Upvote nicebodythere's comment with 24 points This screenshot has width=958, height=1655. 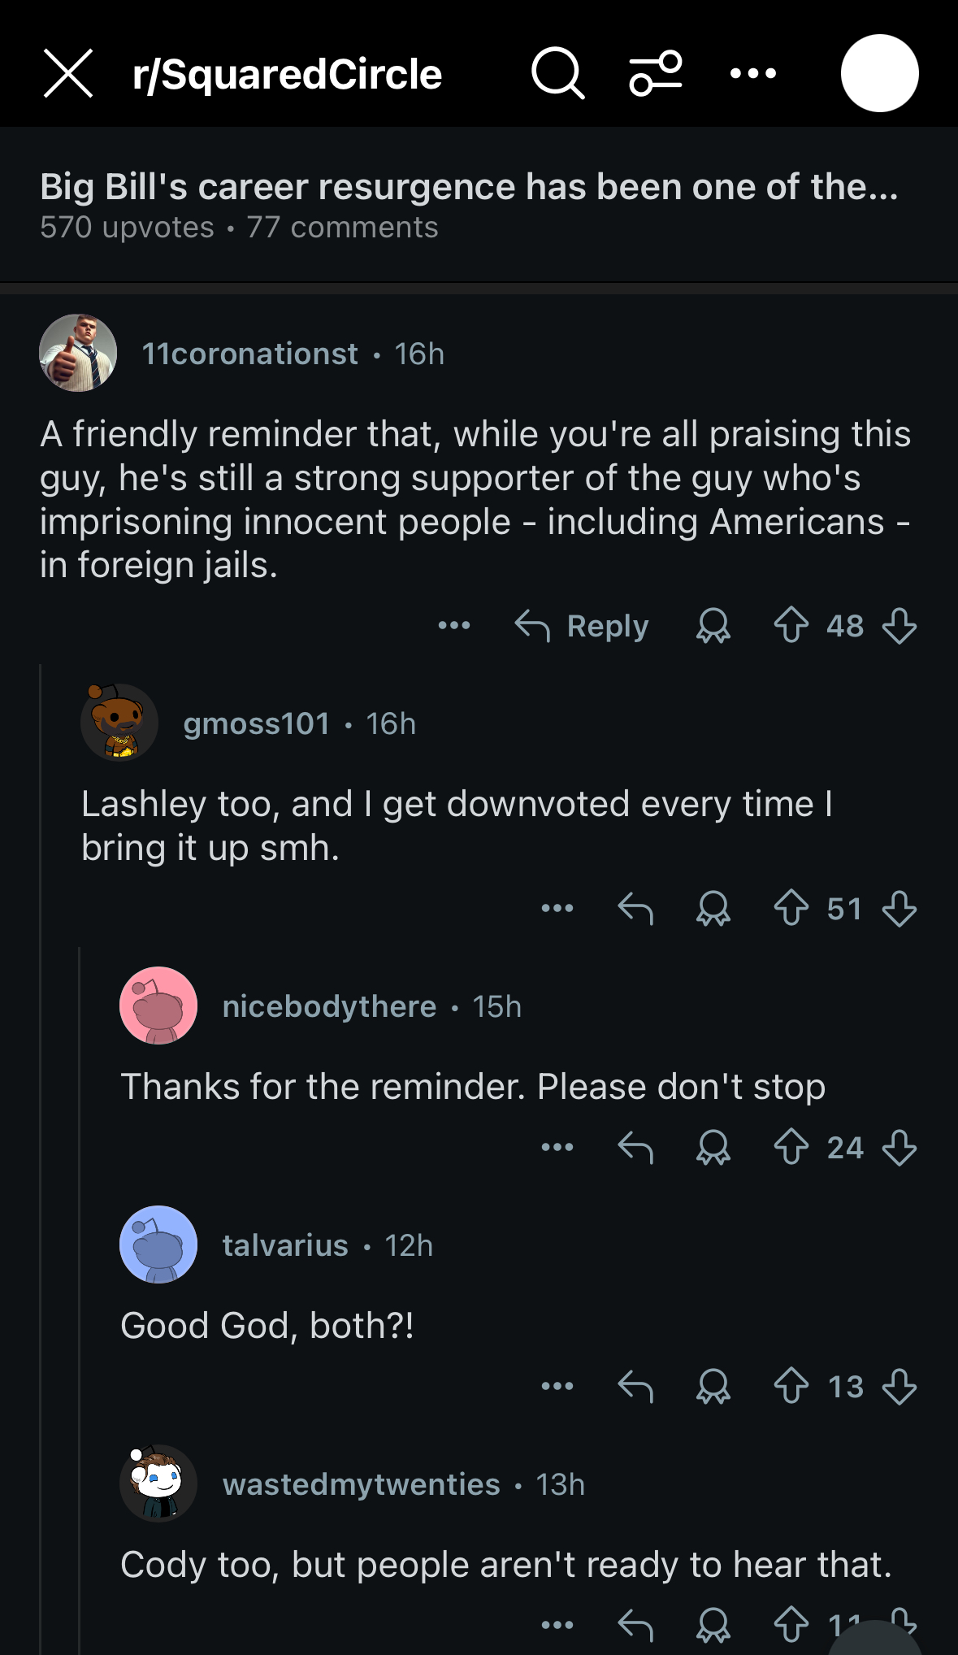click(x=791, y=1148)
